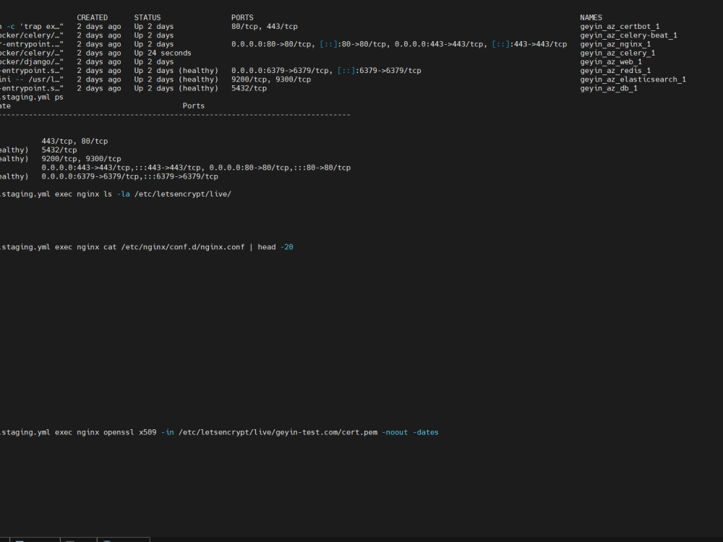Click the NAMES column header
The height and width of the screenshot is (542, 723).
pos(591,17)
